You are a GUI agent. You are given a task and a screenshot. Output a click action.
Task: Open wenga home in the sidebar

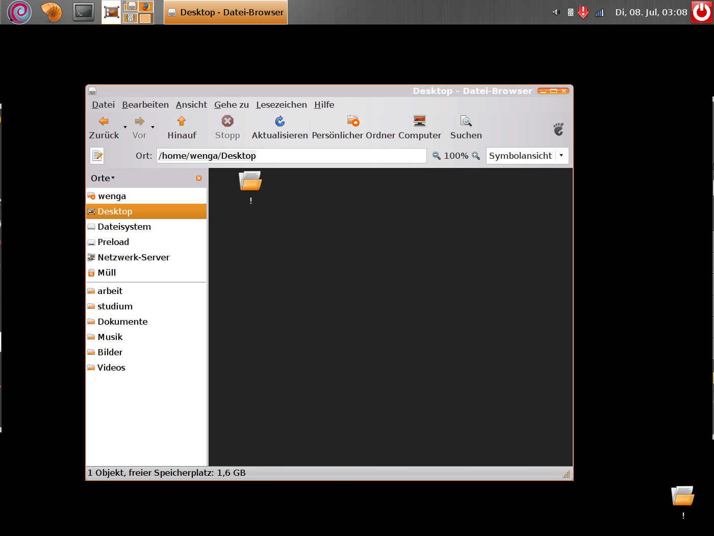point(146,196)
